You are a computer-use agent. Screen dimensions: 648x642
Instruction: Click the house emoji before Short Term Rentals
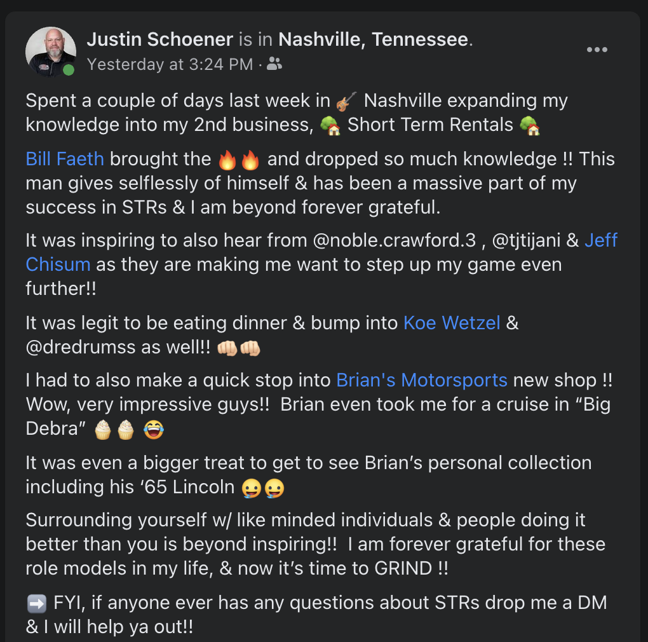click(330, 125)
